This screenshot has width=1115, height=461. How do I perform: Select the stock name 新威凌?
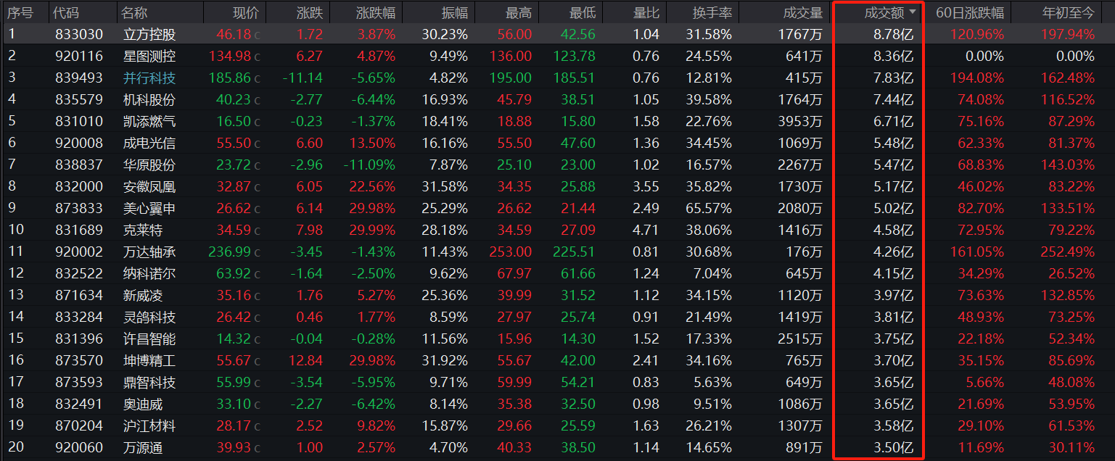(x=143, y=295)
